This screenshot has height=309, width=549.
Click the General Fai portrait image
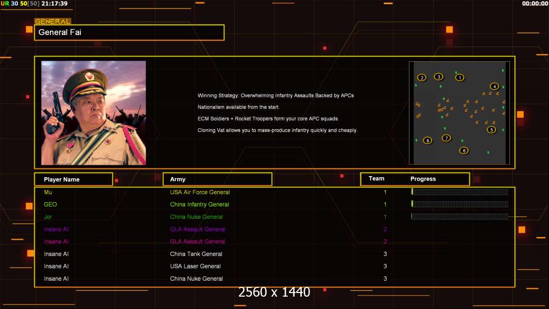click(94, 113)
